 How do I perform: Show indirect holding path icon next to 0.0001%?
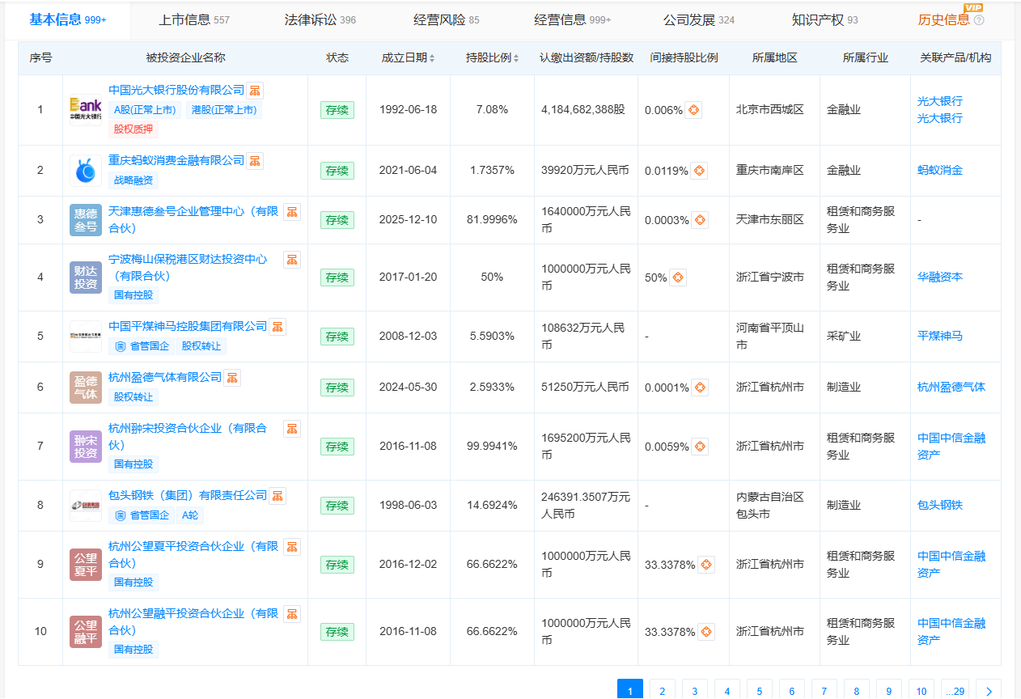pyautogui.click(x=700, y=388)
